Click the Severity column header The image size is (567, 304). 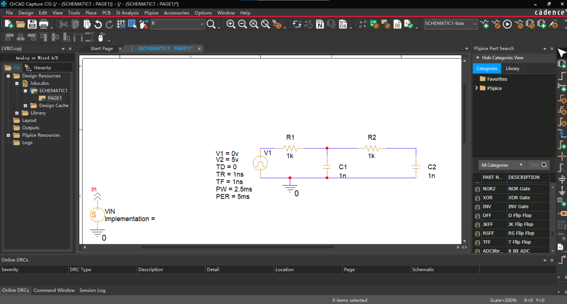[34, 270]
